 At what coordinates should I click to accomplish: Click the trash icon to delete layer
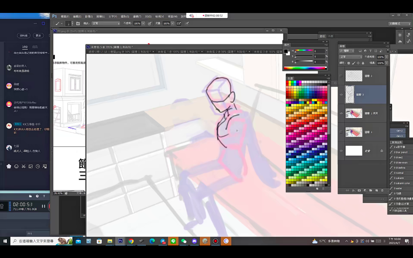click(x=383, y=190)
